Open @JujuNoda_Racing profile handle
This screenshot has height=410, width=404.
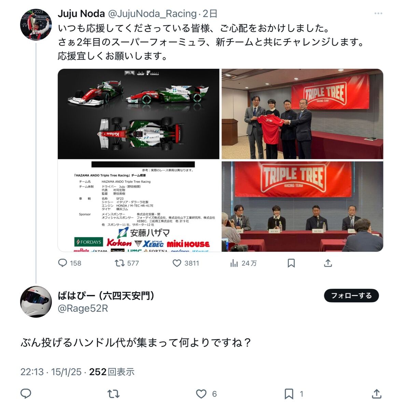click(152, 14)
